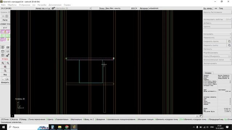Open File Explorer from taskbar
The height and width of the screenshot is (130, 232).
[59, 127]
